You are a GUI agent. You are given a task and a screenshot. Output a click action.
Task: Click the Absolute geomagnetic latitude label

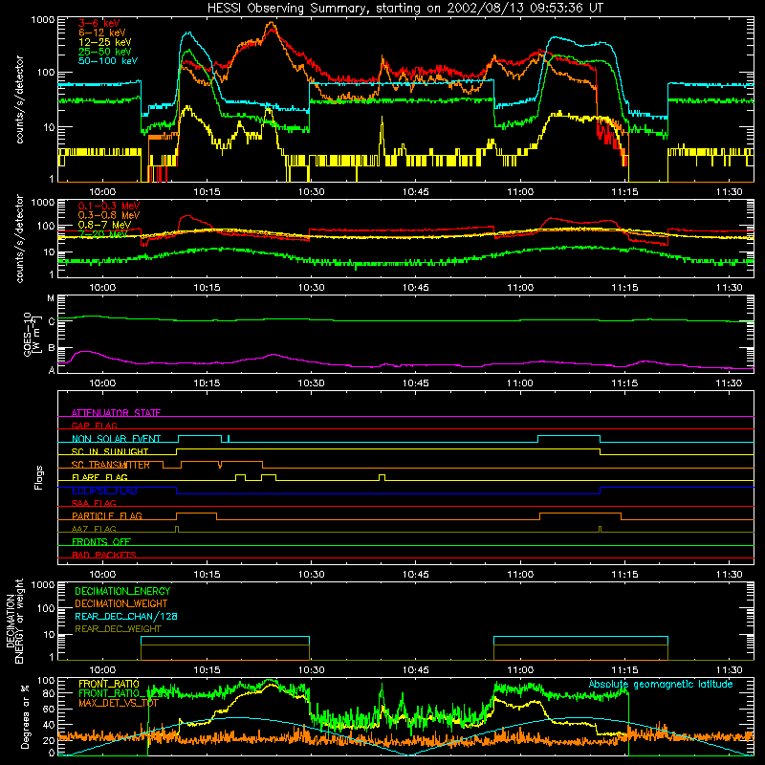(661, 684)
